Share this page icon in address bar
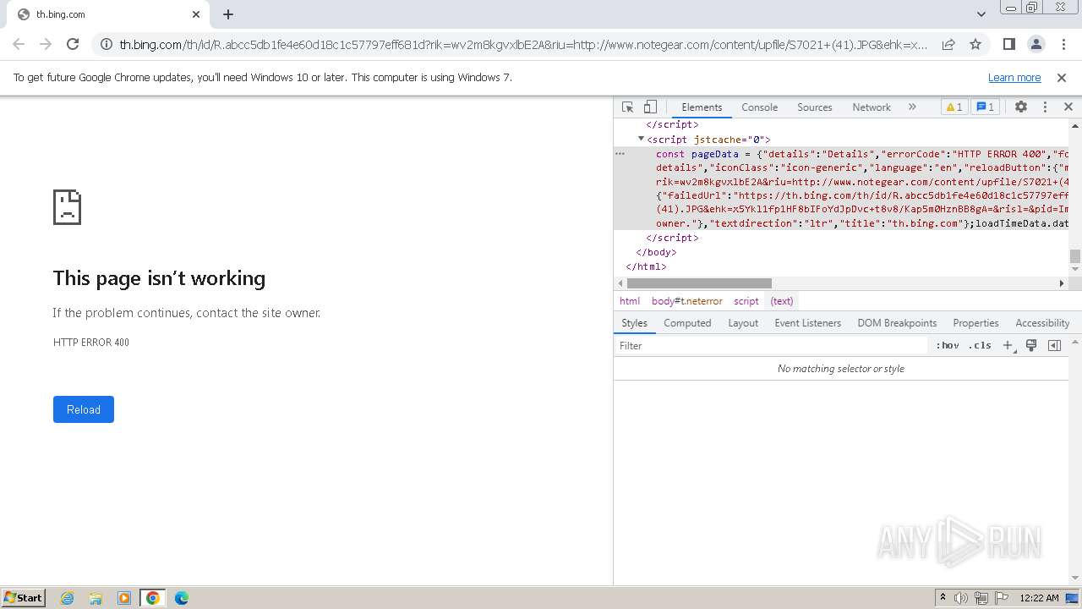Screen dimensions: 1082x609 coord(948,44)
